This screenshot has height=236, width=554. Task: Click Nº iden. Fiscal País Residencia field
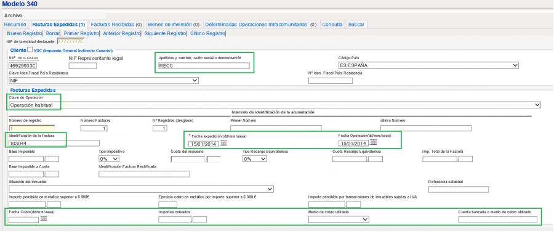pos(331,81)
